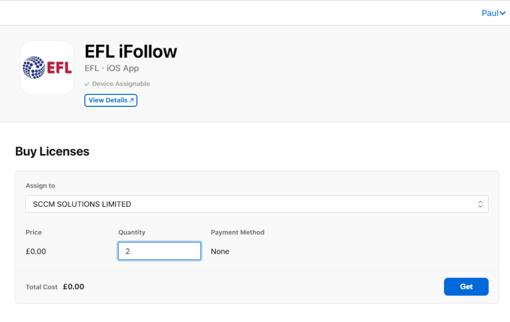
Task: Click the £0.00 value under Price
Action: pos(36,252)
